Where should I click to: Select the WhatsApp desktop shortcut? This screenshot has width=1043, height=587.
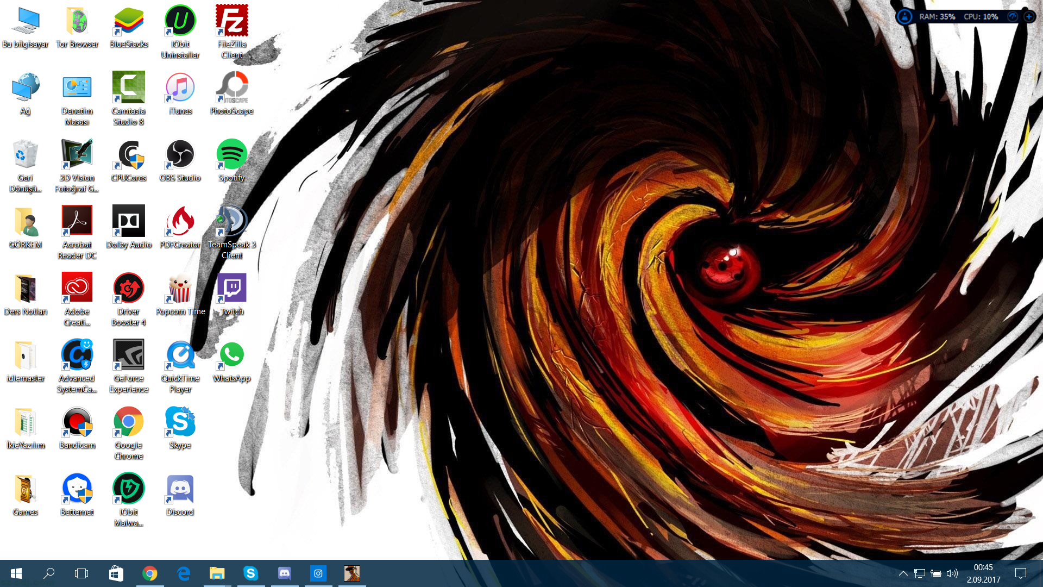click(232, 361)
